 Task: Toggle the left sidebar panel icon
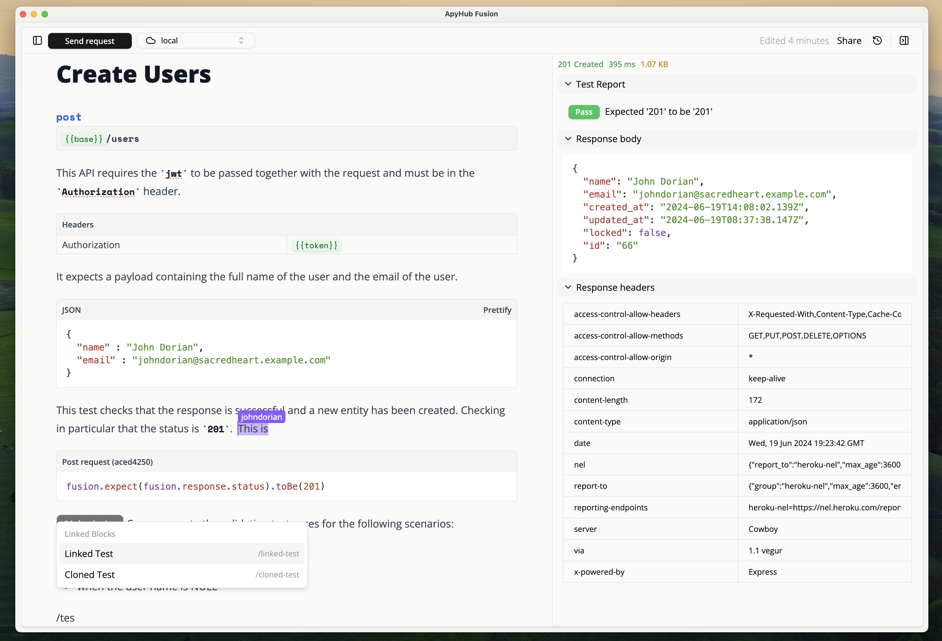(x=37, y=41)
